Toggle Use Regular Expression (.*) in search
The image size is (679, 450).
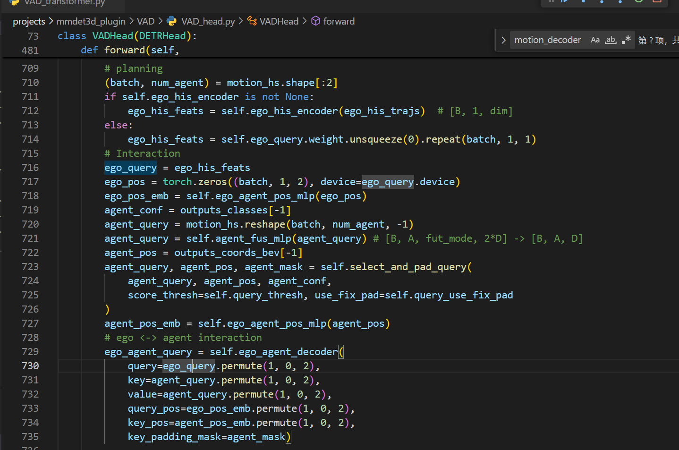pyautogui.click(x=627, y=40)
